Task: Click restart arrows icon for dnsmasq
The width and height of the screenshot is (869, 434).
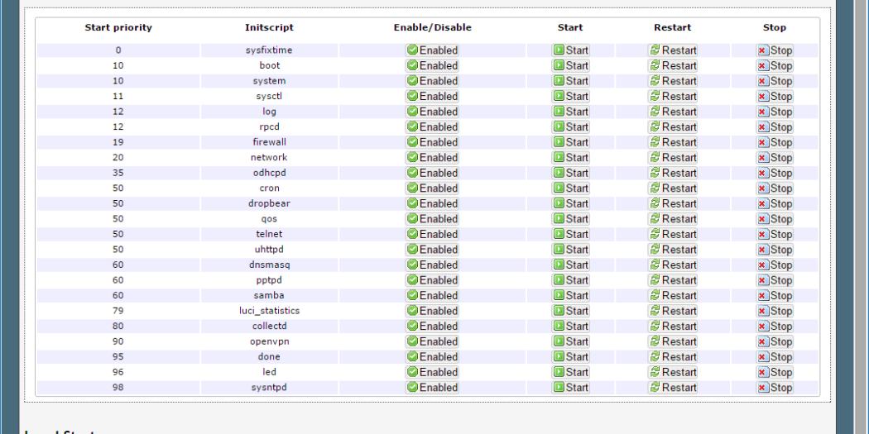Action: click(x=655, y=265)
